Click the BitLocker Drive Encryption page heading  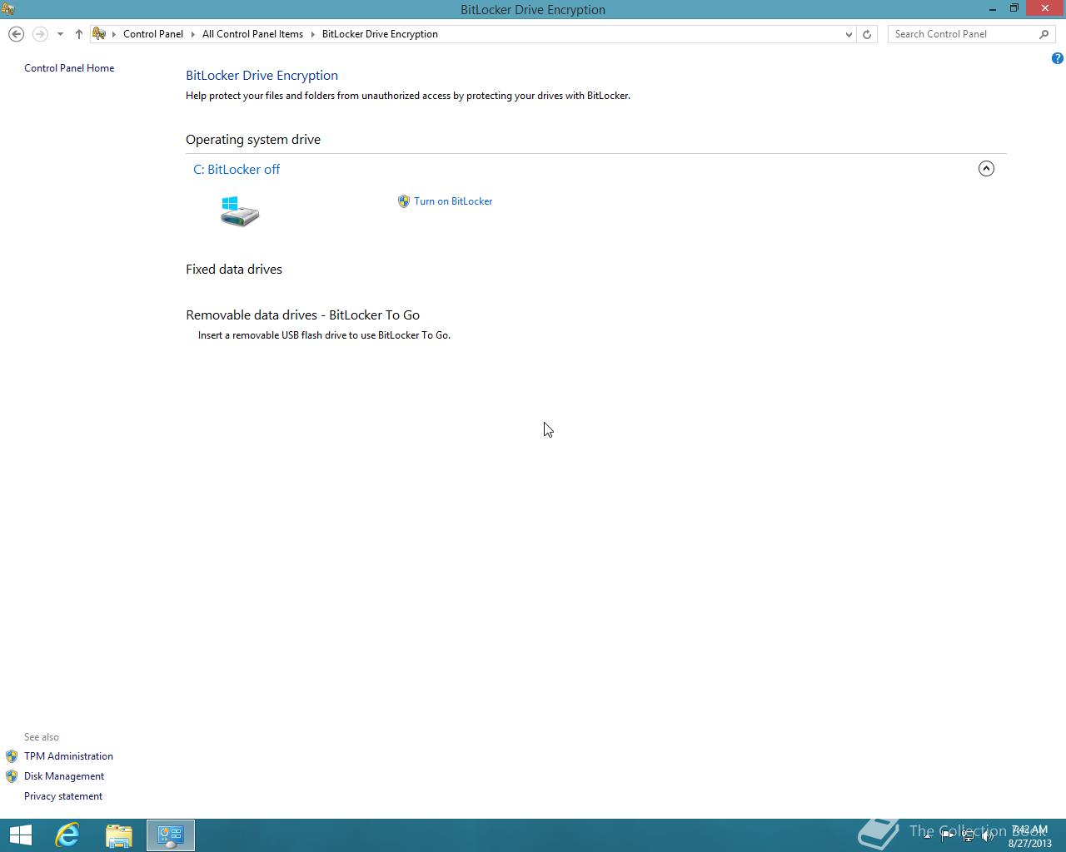[x=262, y=76]
